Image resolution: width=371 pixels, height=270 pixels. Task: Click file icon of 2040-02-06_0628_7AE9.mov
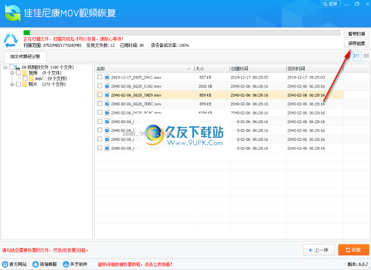coord(107,95)
